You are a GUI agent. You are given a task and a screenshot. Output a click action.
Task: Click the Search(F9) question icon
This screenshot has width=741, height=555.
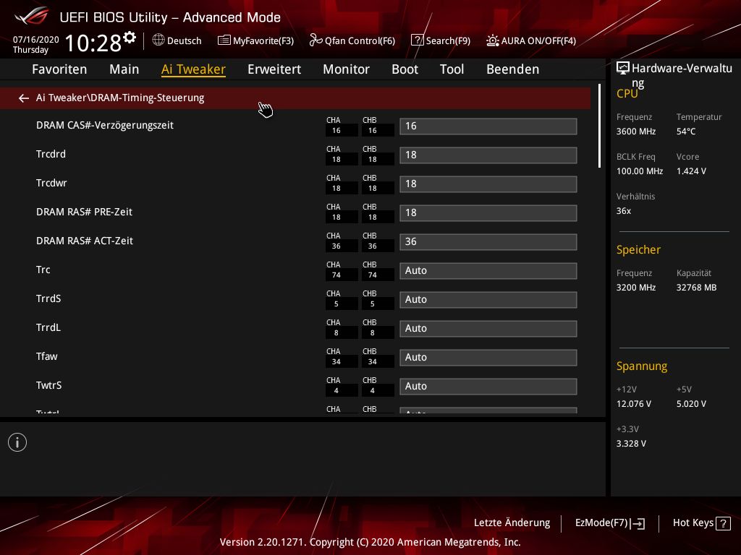click(418, 40)
